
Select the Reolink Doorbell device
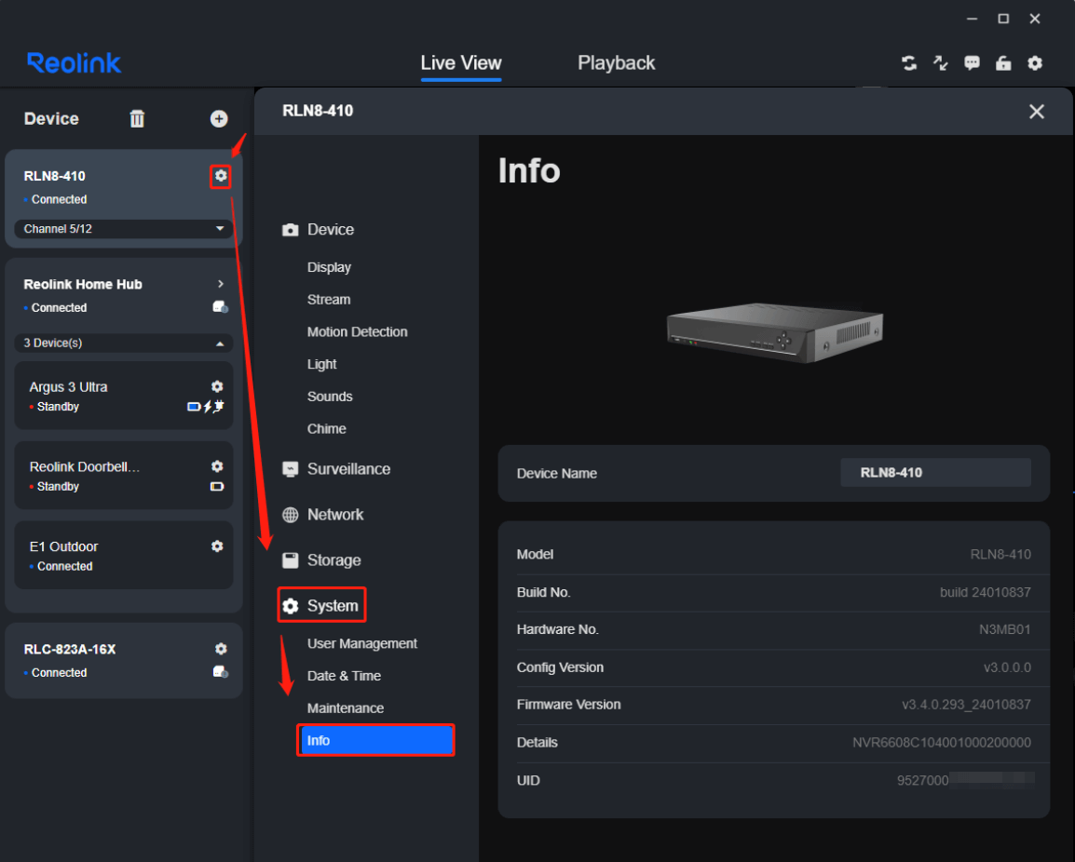click(x=123, y=476)
